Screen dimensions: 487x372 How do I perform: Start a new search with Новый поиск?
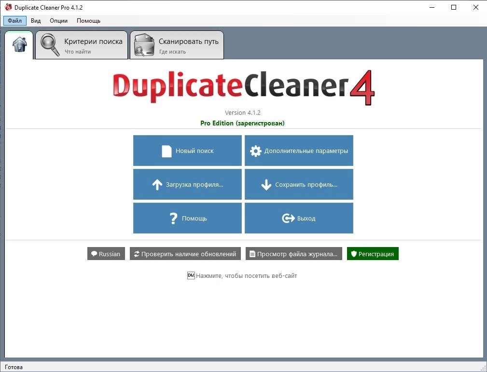coord(187,151)
